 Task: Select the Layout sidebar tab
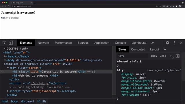(154, 49)
